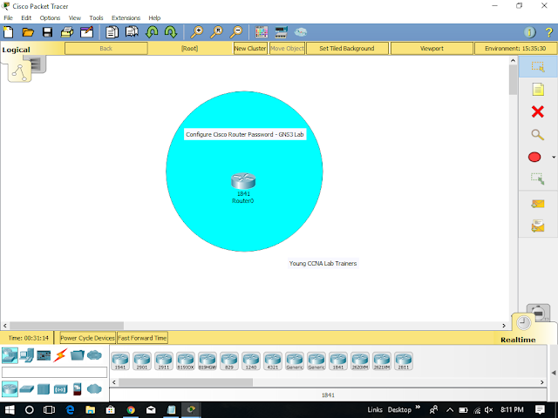Image resolution: width=558 pixels, height=418 pixels.
Task: Open the Extensions menu
Action: (126, 17)
